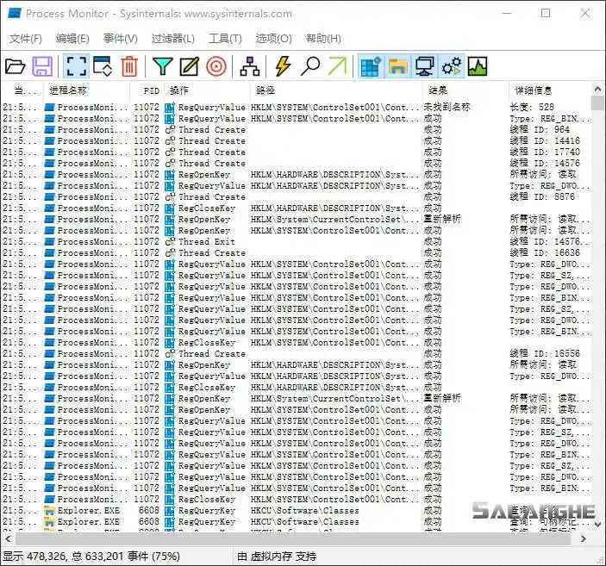Open the 工具(T) menu
The height and width of the screenshot is (566, 606).
pyautogui.click(x=225, y=38)
